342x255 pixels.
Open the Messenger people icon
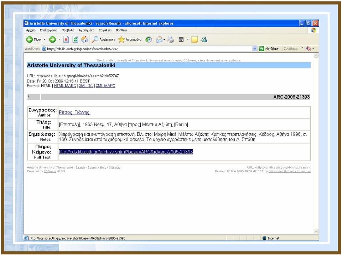click(204, 40)
